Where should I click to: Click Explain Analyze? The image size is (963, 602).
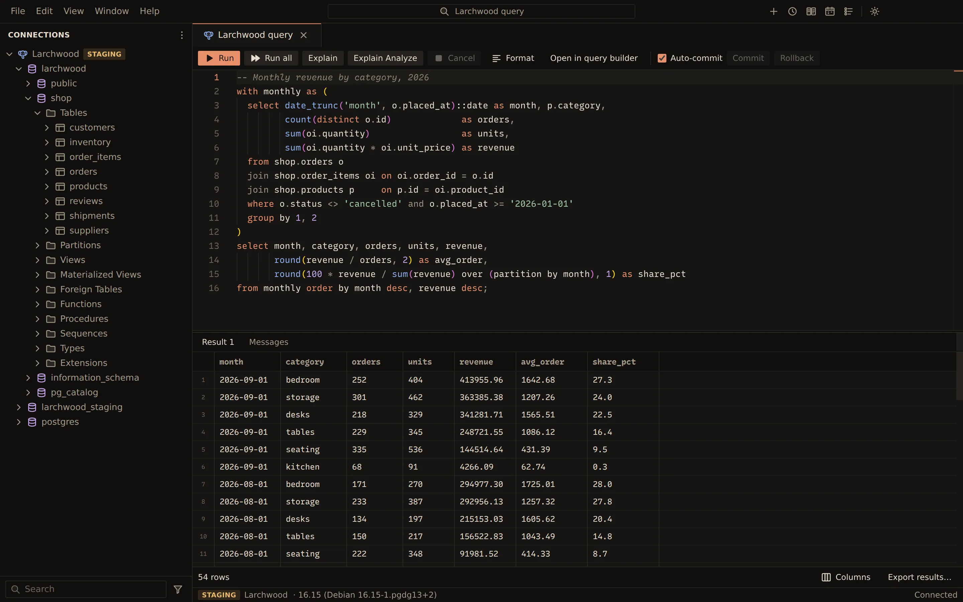385,58
